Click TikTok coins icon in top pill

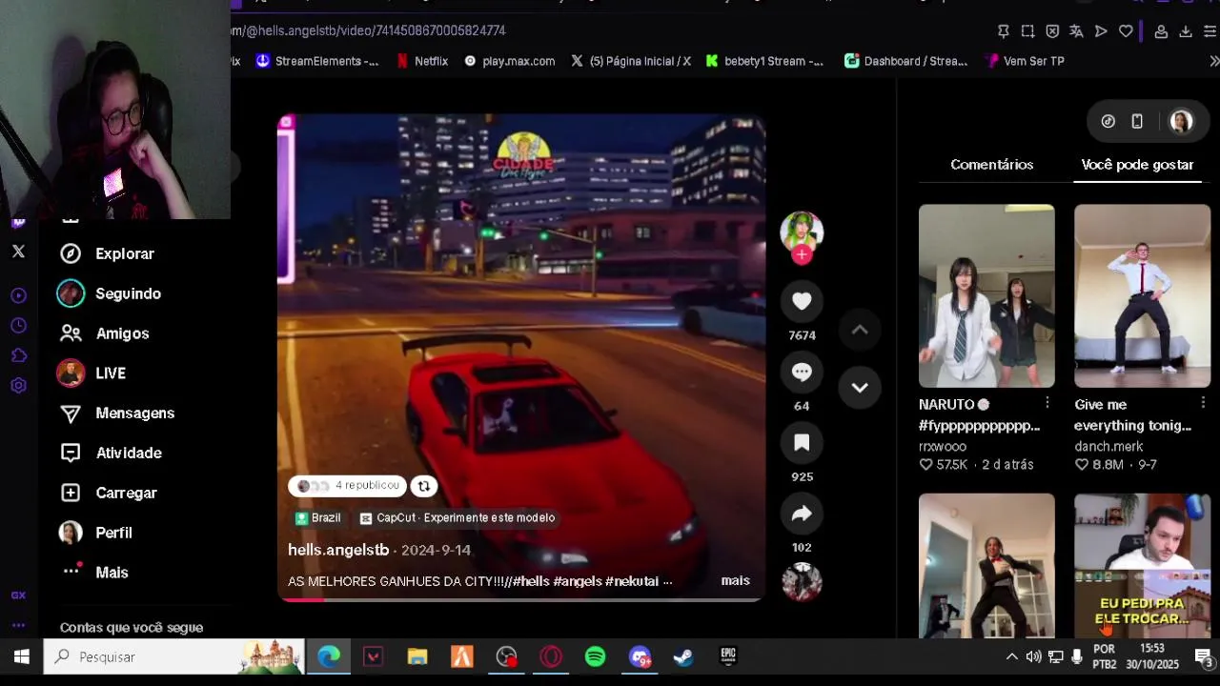click(1108, 121)
